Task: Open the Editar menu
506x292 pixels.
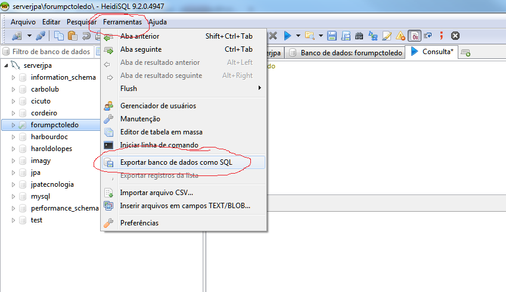Action: (x=51, y=22)
